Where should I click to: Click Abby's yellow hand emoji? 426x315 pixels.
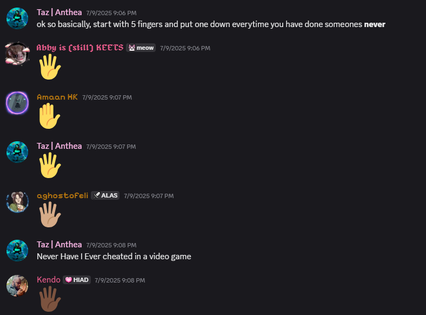pos(49,67)
